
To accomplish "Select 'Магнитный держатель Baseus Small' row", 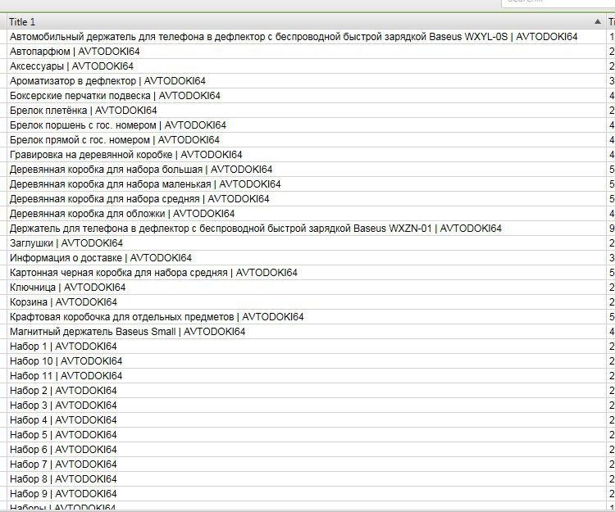I will [307, 332].
